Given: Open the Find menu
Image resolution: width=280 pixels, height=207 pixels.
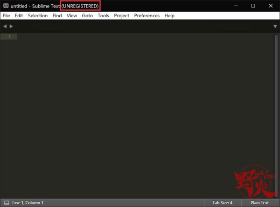Looking at the screenshot, I should [57, 15].
